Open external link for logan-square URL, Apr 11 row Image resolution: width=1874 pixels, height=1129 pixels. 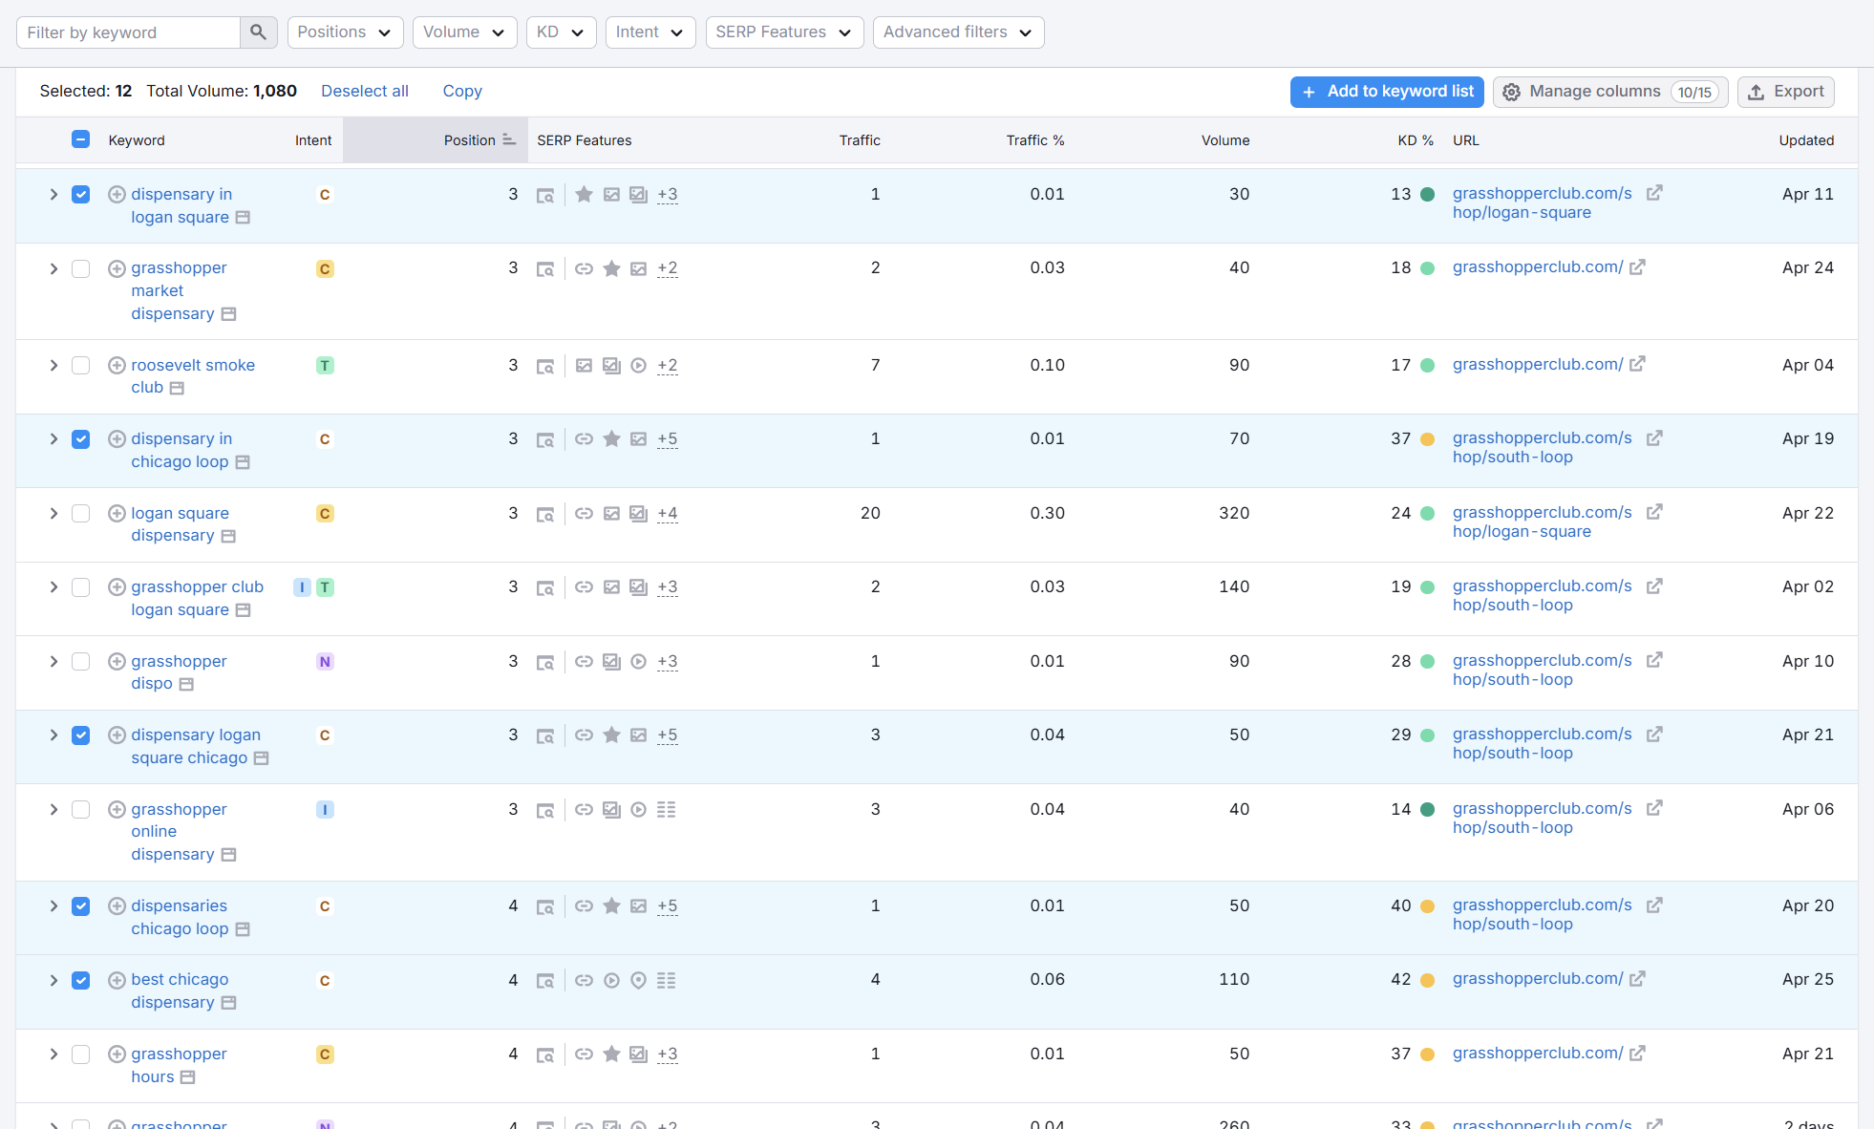click(x=1654, y=193)
